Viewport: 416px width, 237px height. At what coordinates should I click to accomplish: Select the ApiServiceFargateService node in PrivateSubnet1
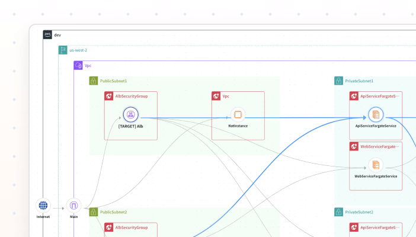(x=375, y=114)
